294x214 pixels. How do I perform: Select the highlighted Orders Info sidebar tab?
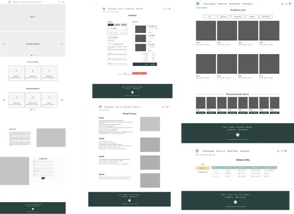point(203,168)
